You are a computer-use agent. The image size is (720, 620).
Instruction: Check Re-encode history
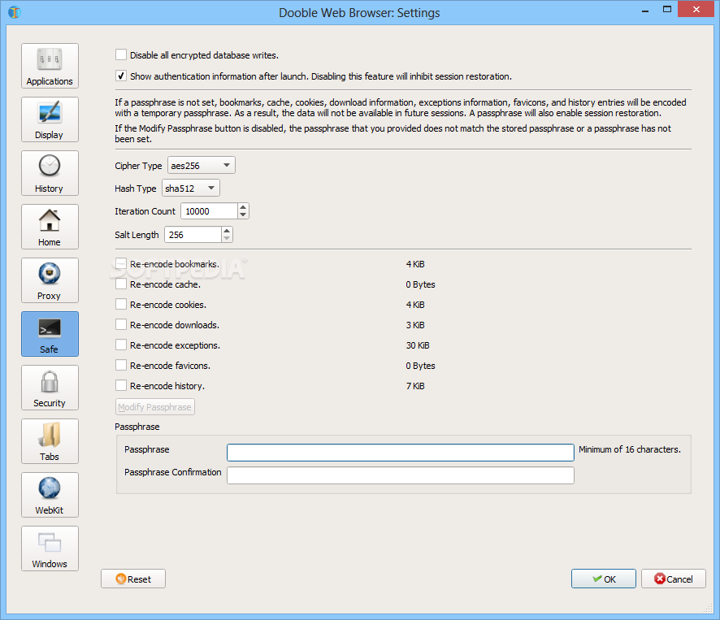pos(121,386)
